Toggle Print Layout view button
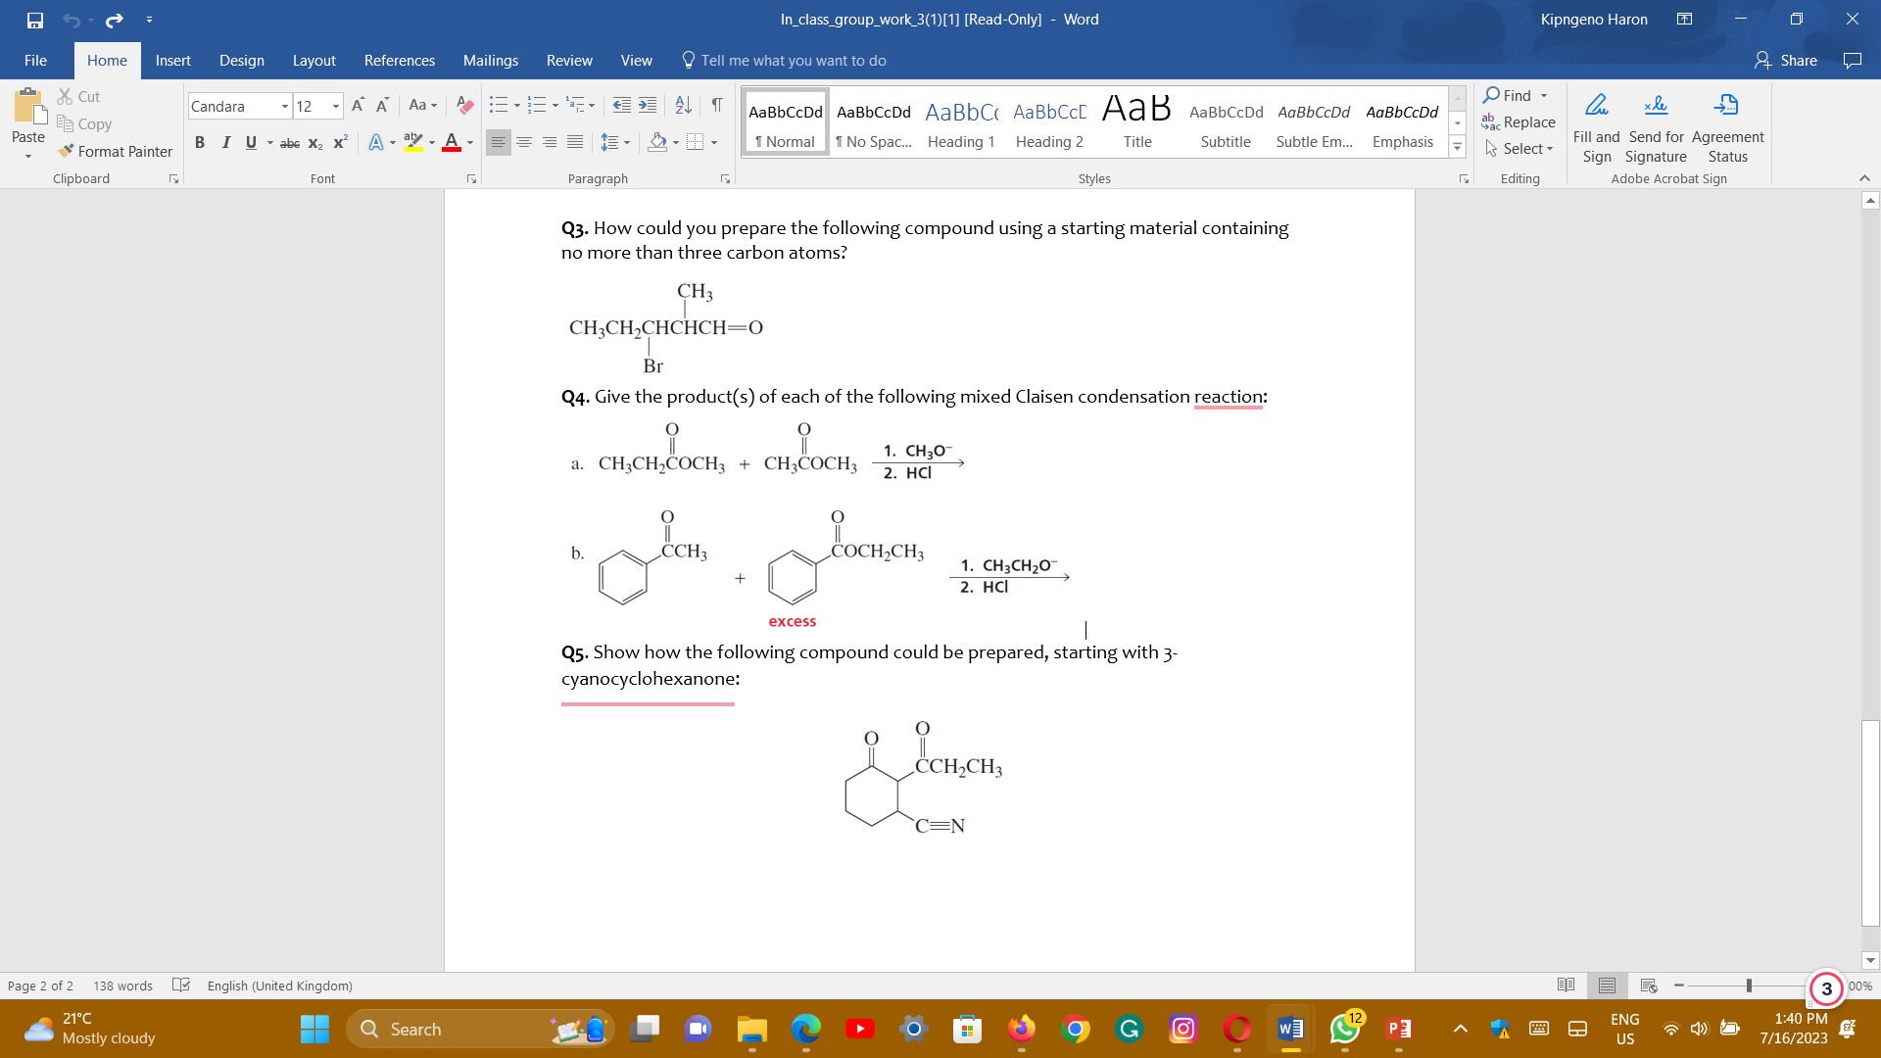This screenshot has width=1881, height=1058. point(1607,986)
